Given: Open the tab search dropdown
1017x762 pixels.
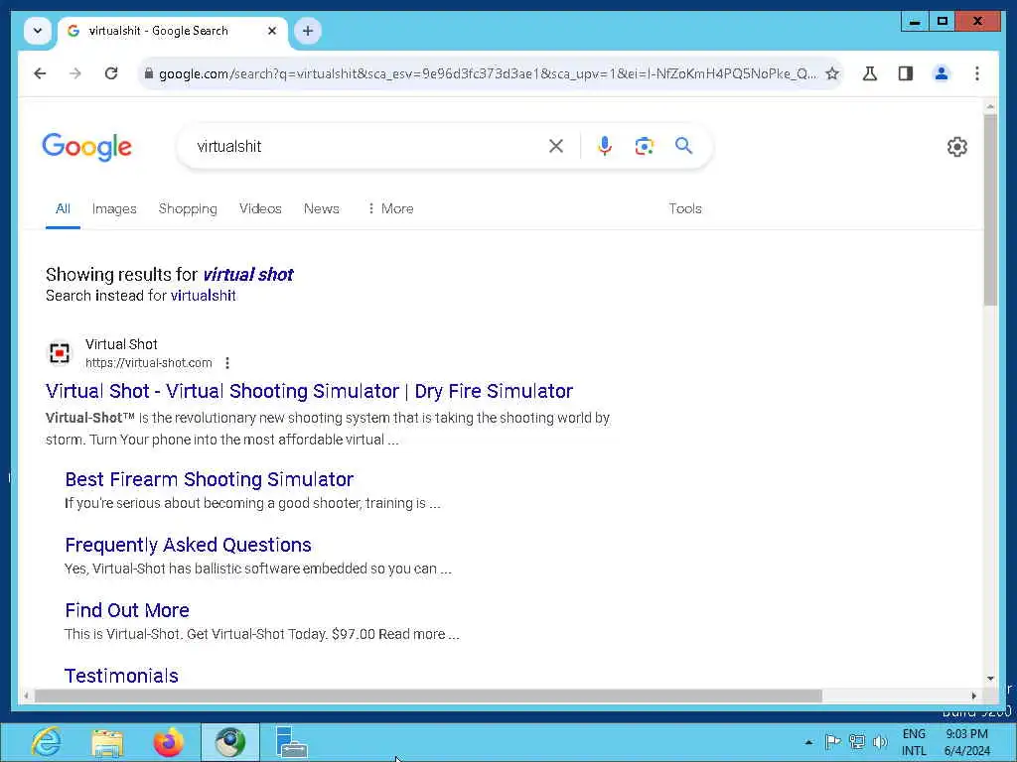Looking at the screenshot, I should click(38, 31).
